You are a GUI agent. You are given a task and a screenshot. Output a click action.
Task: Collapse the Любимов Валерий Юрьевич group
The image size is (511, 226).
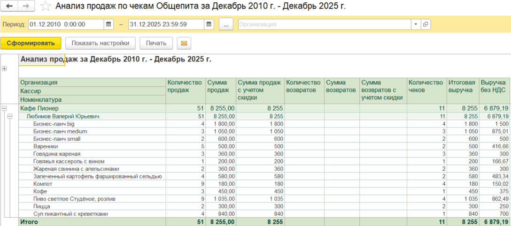(x=10, y=116)
